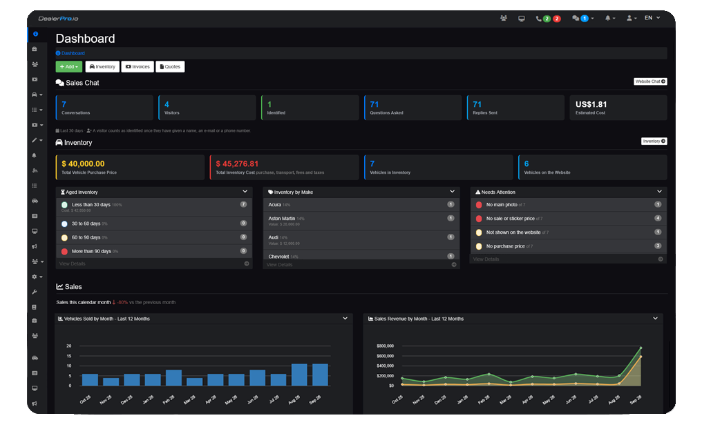Image resolution: width=702 pixels, height=438 pixels.
Task: Click the 6 Vehicles on the Website card
Action: click(x=593, y=167)
